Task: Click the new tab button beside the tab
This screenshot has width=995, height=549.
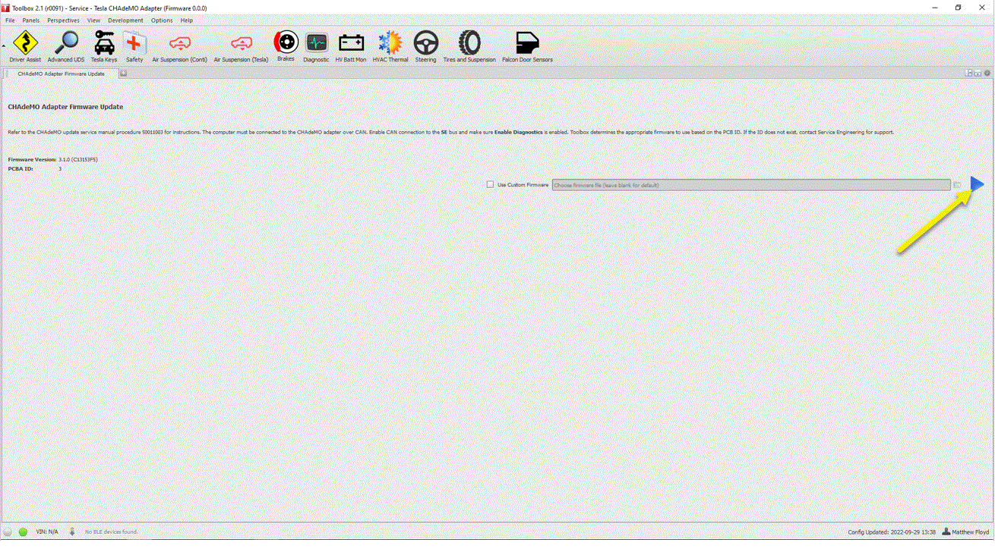Action: [123, 74]
